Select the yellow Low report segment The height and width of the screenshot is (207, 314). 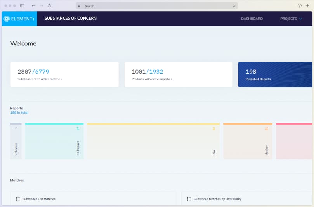point(153,141)
